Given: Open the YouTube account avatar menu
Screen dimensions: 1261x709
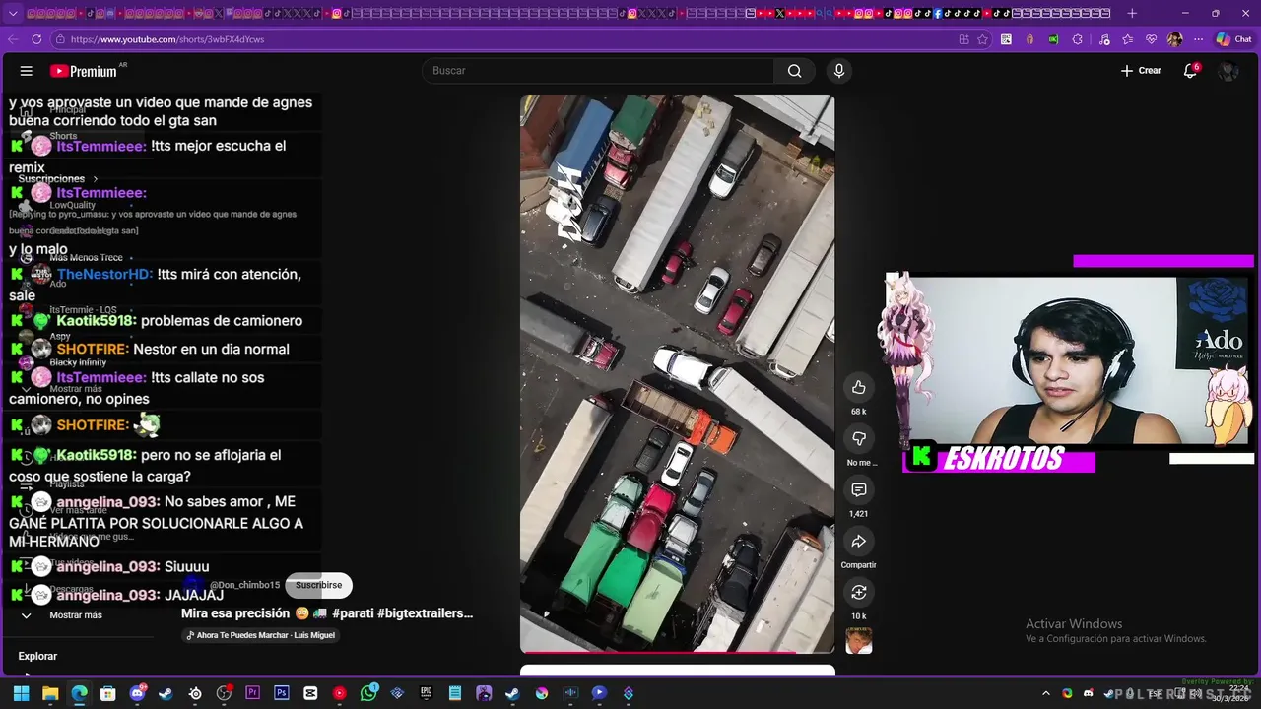Looking at the screenshot, I should click(1228, 71).
